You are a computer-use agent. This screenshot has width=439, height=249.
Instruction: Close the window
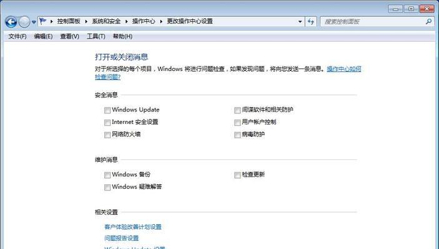click(427, 9)
